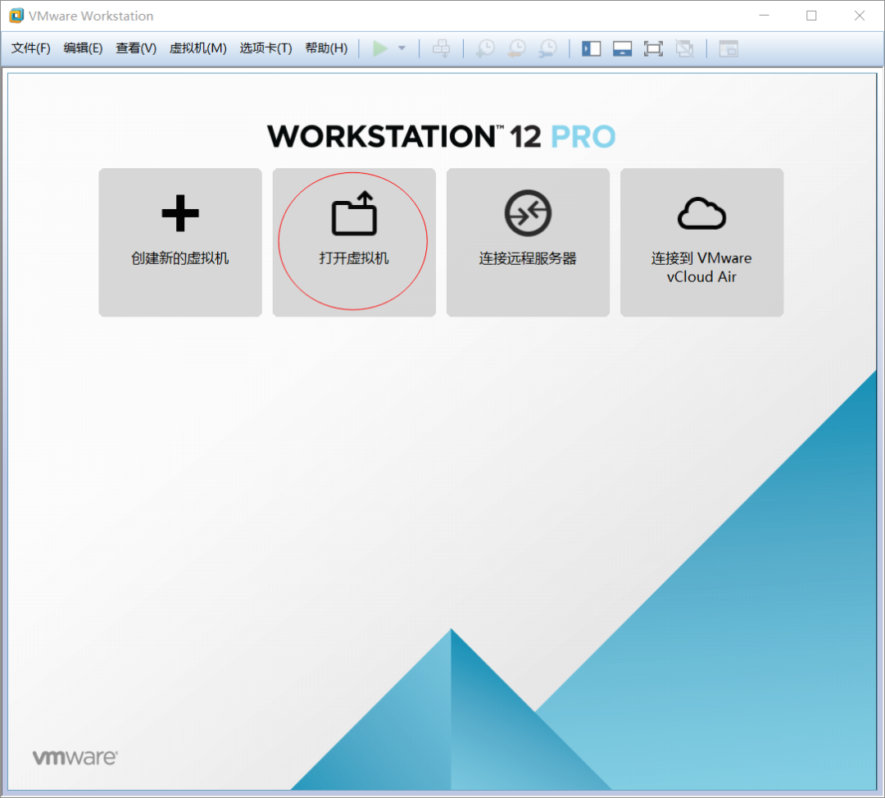Expand the power options dropdown arrow
This screenshot has height=798, width=885.
coord(402,48)
